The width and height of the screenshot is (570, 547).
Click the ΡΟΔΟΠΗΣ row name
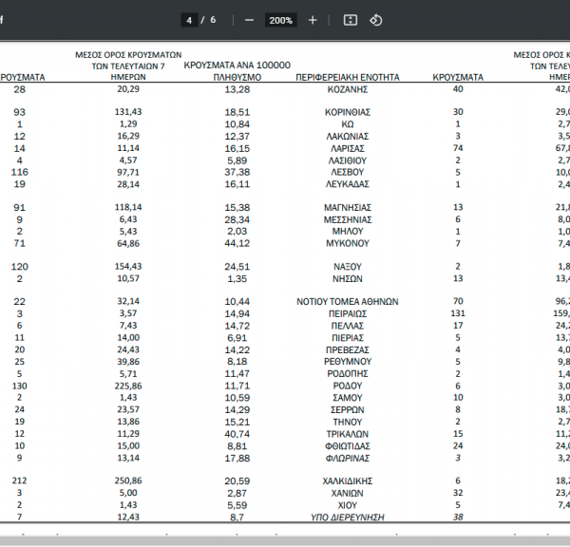[x=348, y=373]
